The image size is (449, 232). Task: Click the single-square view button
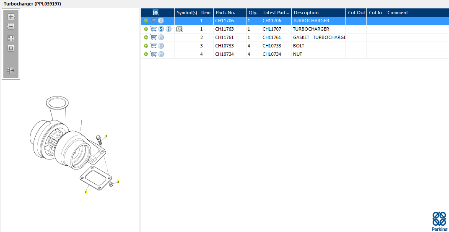pos(11,48)
